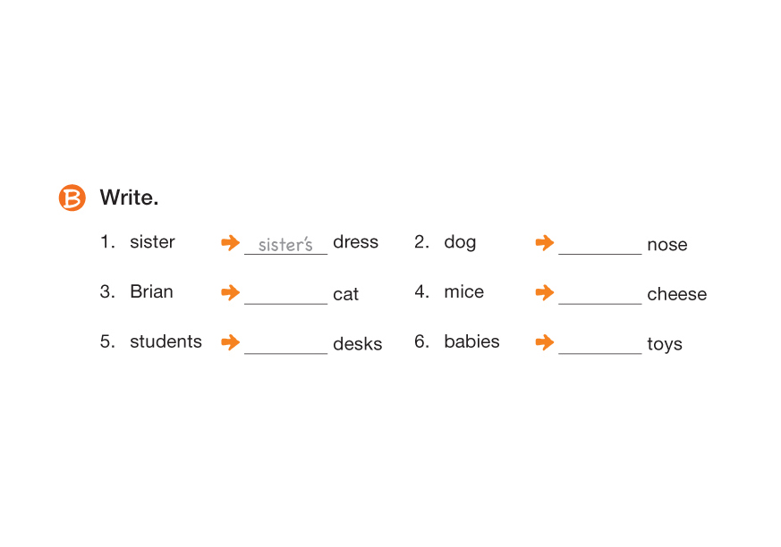
Task: Click the orange B section badge
Action: (72, 198)
